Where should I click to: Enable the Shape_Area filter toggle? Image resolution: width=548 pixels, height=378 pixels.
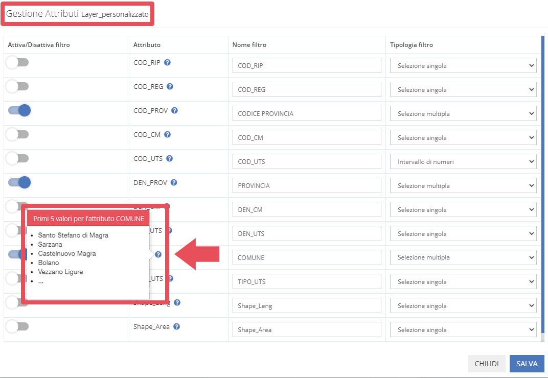point(18,326)
